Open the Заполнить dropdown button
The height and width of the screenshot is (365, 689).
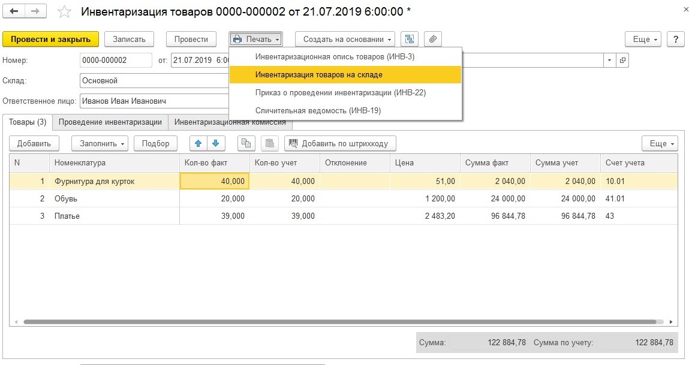pyautogui.click(x=100, y=143)
